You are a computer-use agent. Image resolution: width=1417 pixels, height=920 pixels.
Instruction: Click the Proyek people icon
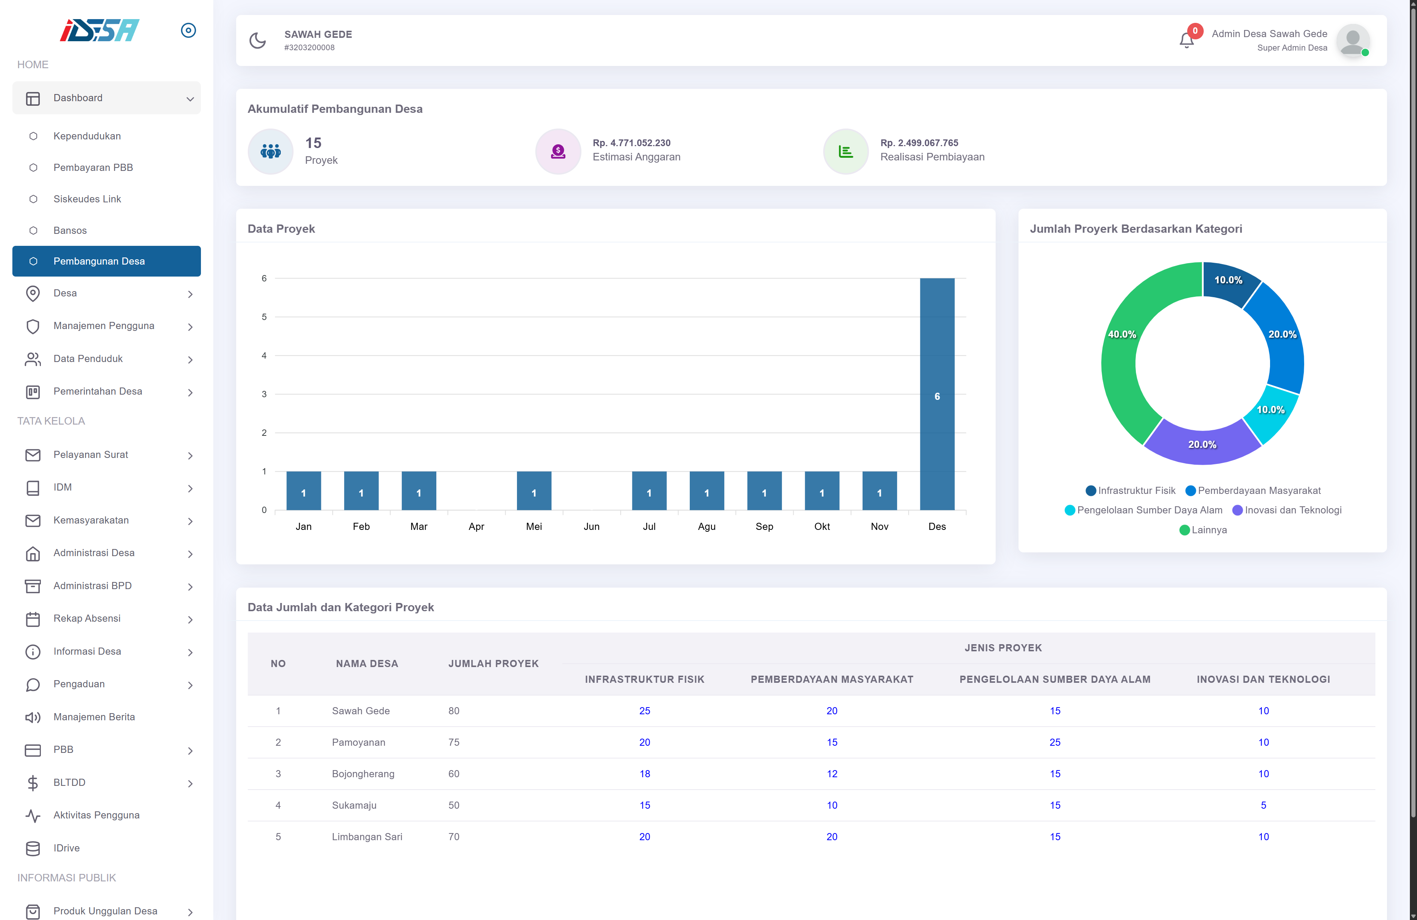[x=270, y=151]
